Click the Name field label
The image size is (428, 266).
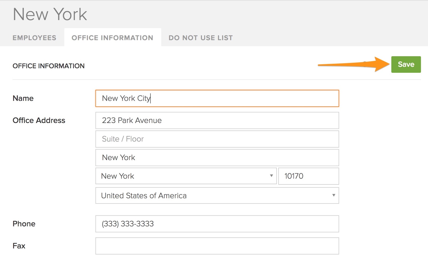(23, 98)
